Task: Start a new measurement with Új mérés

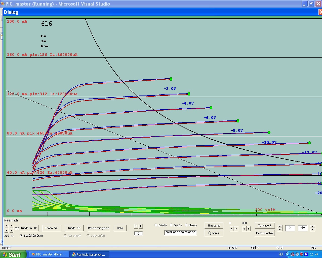Action: point(214,233)
